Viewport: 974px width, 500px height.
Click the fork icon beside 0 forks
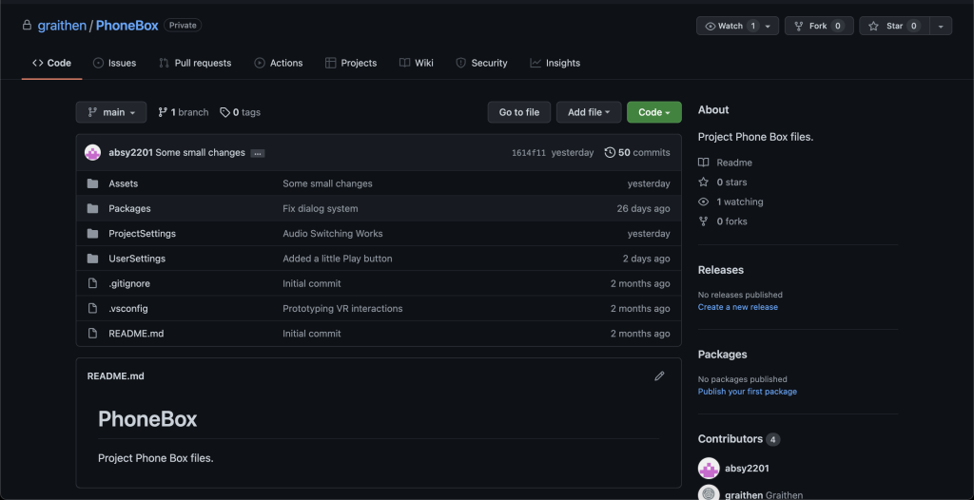[703, 221]
